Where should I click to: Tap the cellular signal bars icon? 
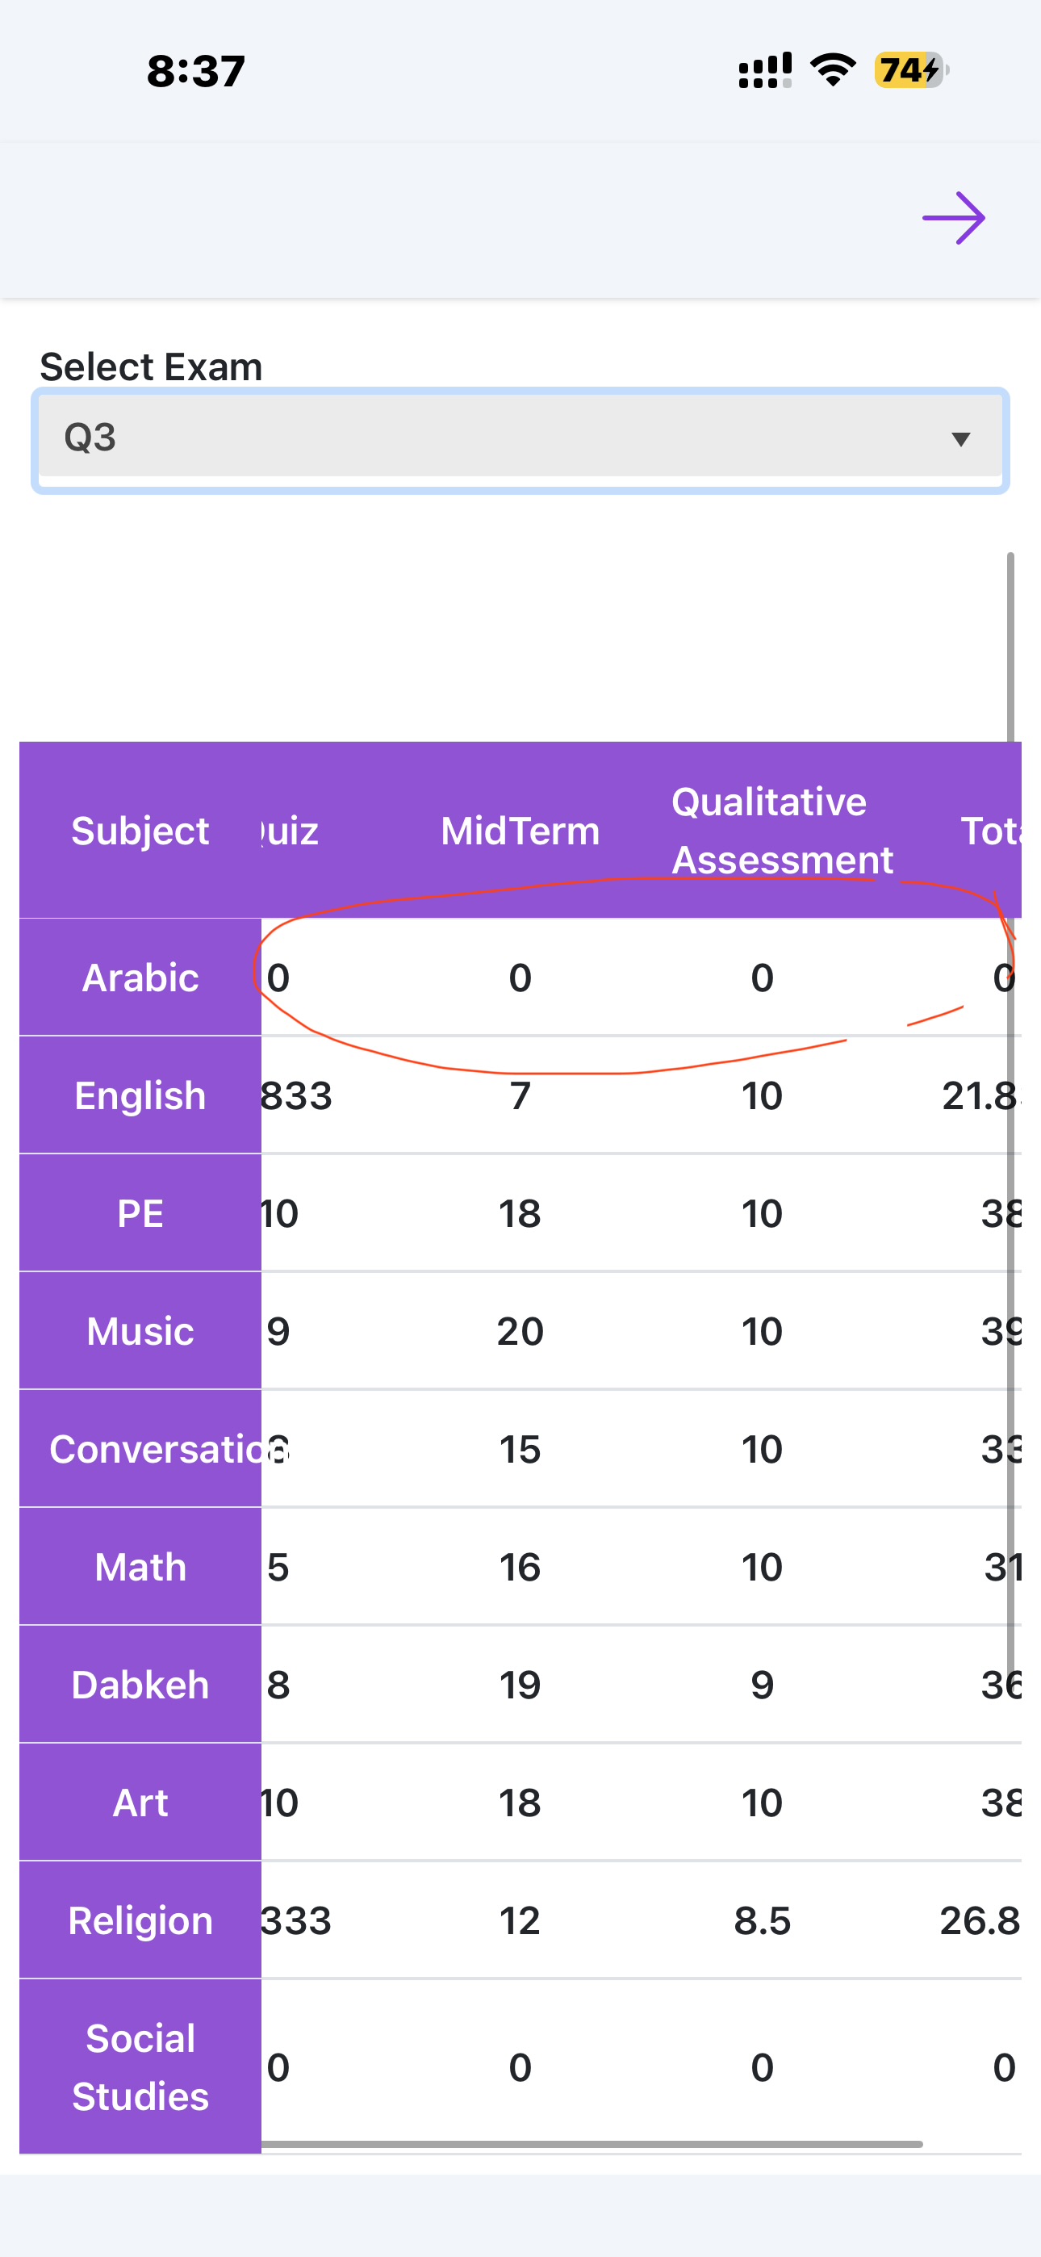coord(765,70)
